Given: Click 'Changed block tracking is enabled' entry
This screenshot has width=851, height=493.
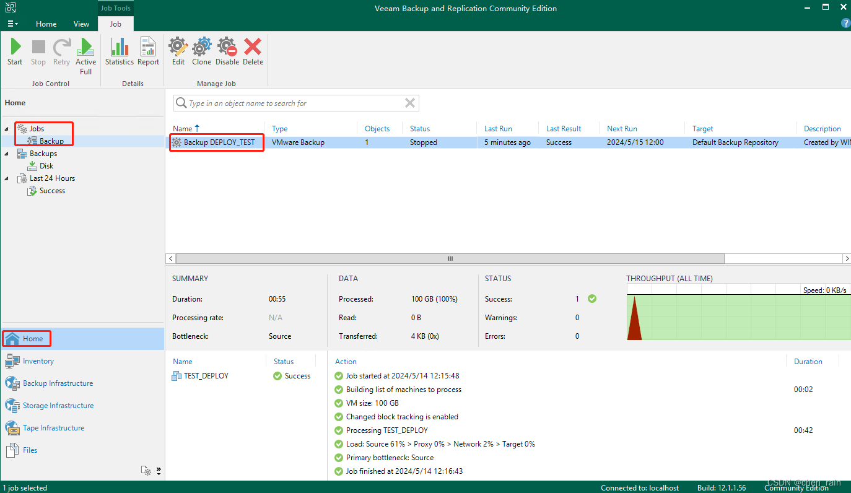Looking at the screenshot, I should coord(402,417).
